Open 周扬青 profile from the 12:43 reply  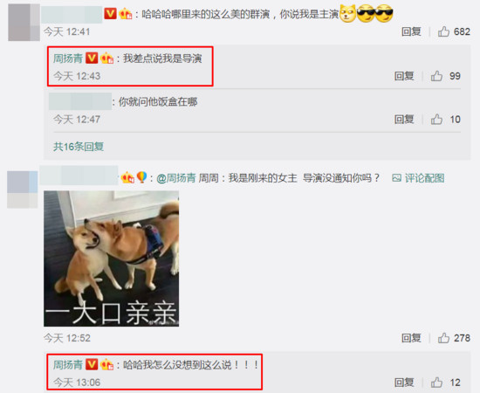[x=68, y=59]
